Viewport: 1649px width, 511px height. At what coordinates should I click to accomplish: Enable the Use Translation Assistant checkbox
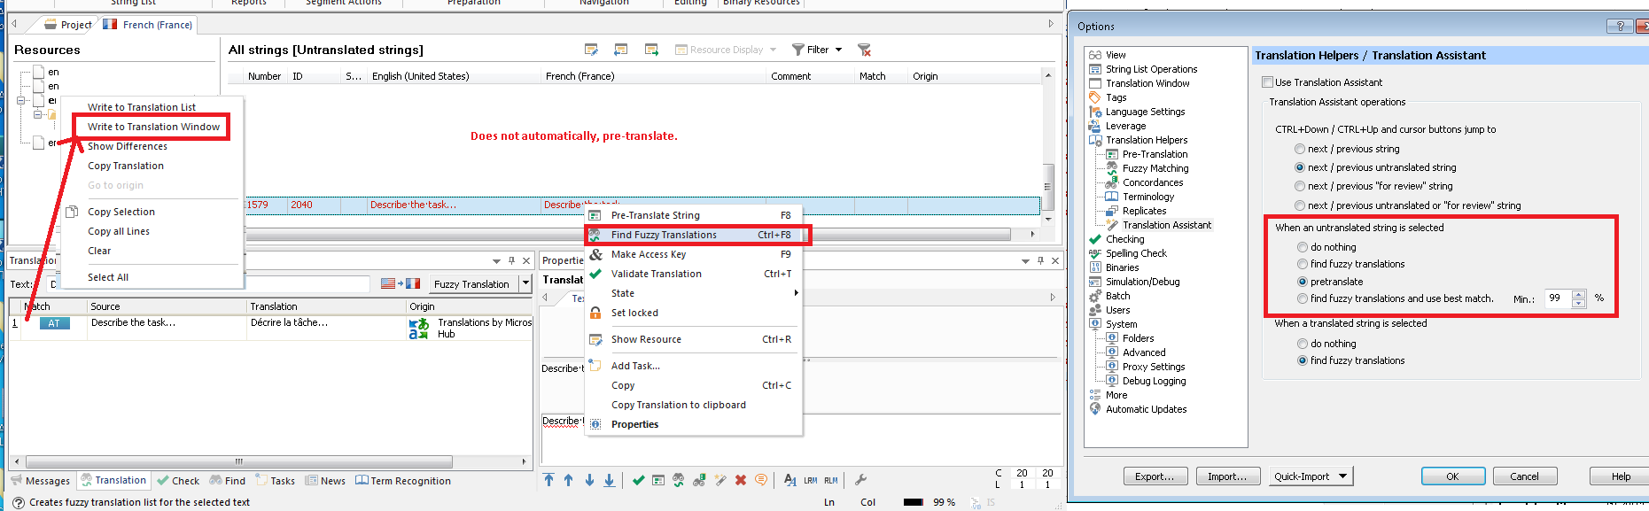coord(1267,82)
